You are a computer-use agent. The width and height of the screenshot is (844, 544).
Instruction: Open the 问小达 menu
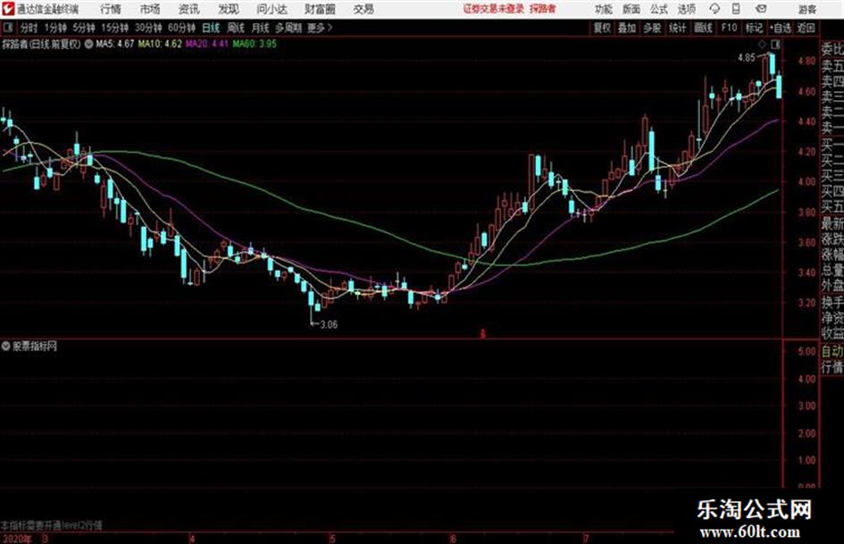tap(272, 9)
